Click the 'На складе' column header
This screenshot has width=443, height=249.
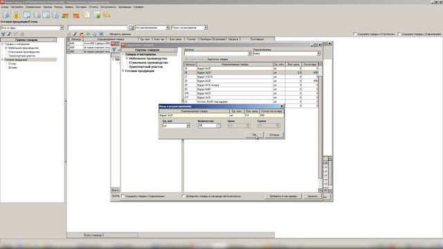pos(309,64)
